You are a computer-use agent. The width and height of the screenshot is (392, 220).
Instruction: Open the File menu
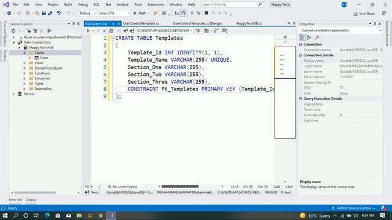[15, 4]
